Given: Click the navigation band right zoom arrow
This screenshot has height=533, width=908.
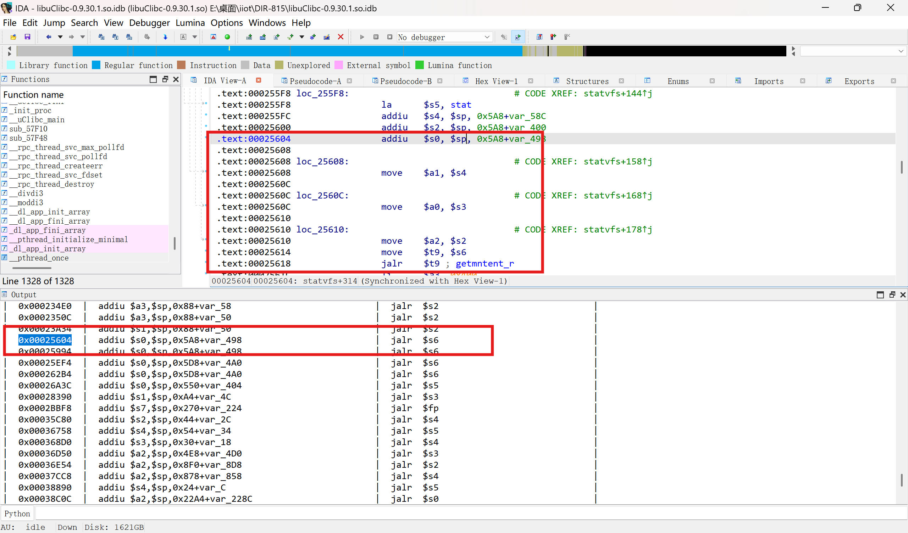Looking at the screenshot, I should tap(793, 48).
